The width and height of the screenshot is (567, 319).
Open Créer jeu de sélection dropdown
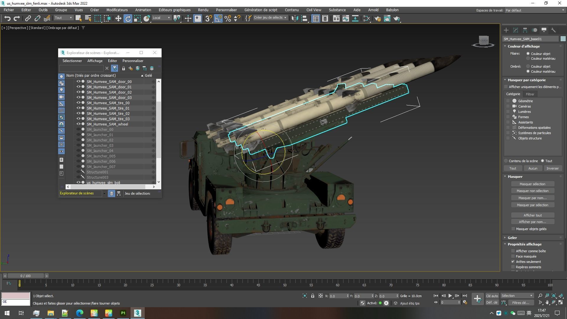[270, 18]
